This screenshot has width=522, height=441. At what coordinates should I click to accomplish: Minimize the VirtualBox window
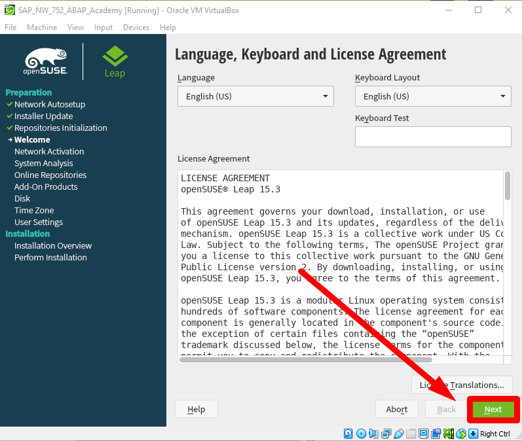pyautogui.click(x=449, y=10)
